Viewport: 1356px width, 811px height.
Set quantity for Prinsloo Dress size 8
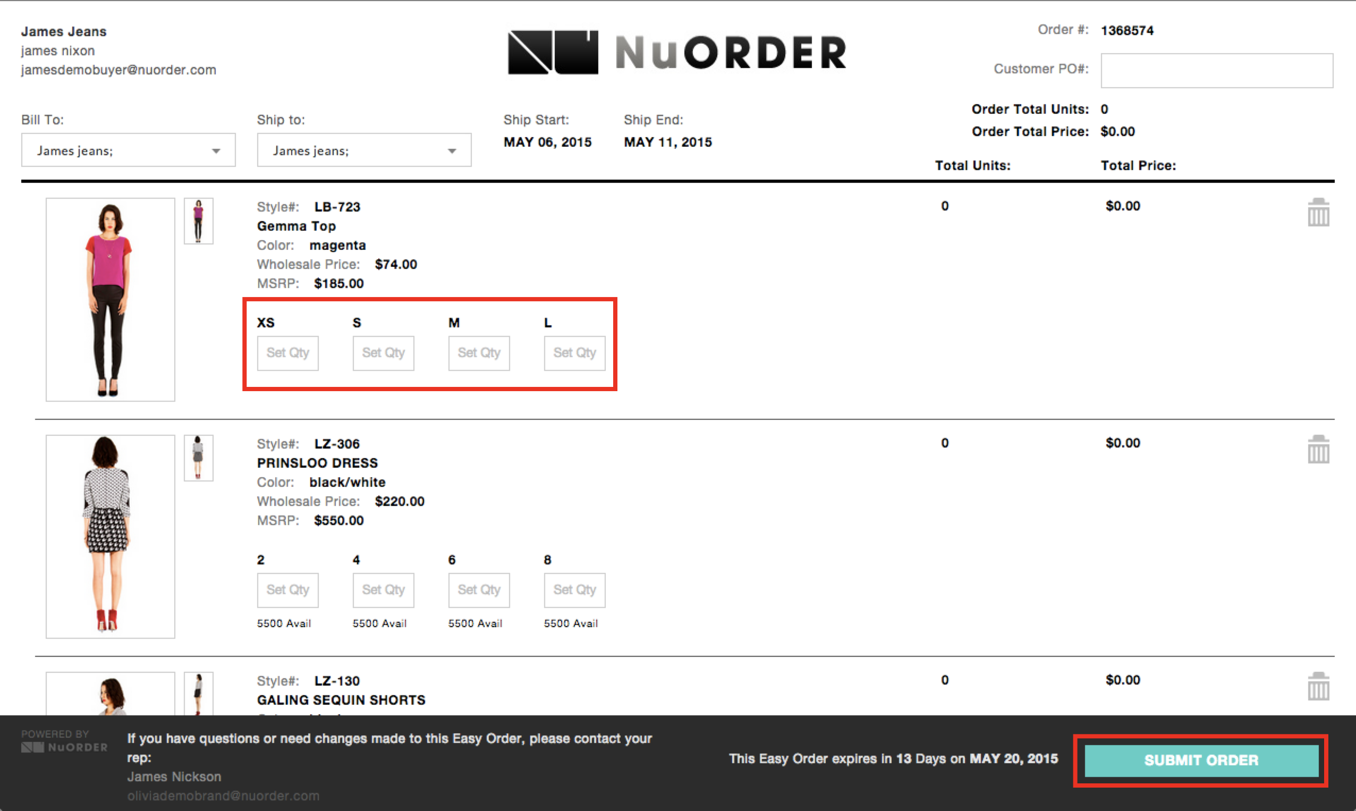575,590
